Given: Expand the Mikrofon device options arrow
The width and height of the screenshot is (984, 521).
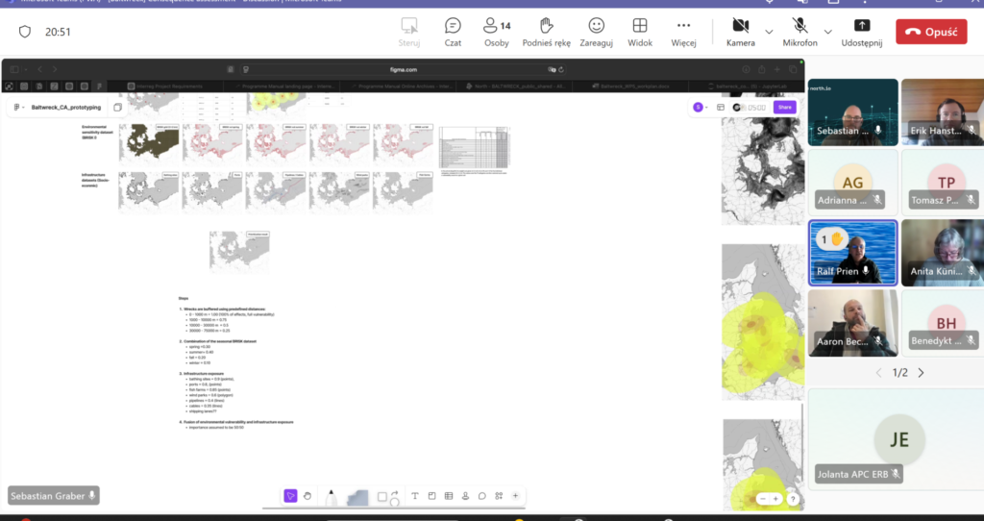Looking at the screenshot, I should click(828, 31).
